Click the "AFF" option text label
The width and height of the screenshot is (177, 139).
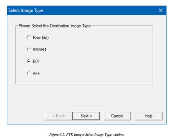pyautogui.click(x=36, y=73)
